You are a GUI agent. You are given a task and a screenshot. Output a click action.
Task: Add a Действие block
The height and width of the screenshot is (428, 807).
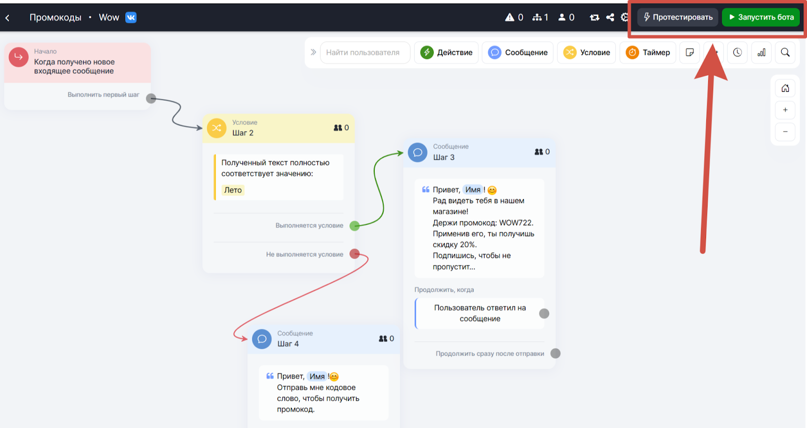tap(447, 52)
